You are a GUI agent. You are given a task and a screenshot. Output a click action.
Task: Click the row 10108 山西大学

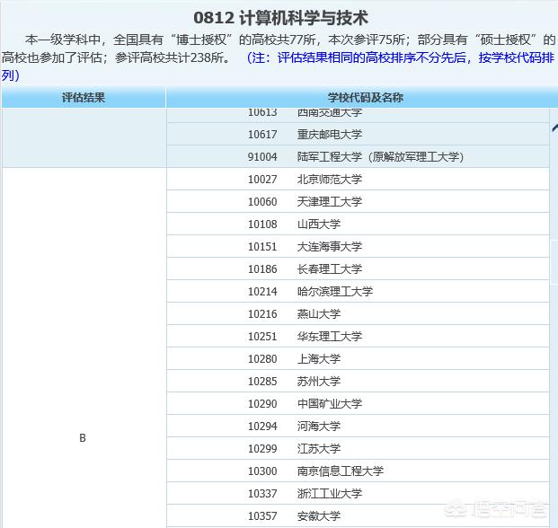pyautogui.click(x=358, y=224)
